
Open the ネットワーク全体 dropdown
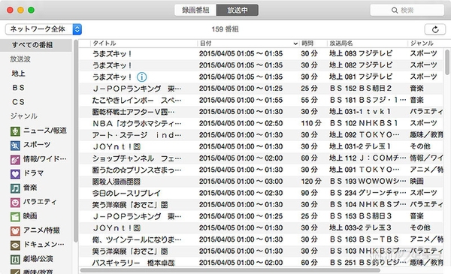coord(44,29)
